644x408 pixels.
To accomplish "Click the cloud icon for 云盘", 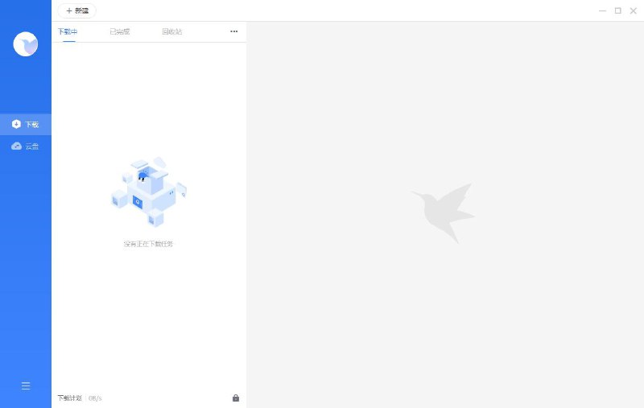I will click(16, 146).
